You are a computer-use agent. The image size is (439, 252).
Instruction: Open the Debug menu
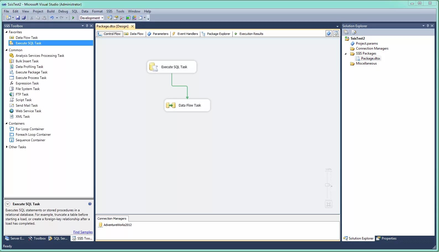[63, 11]
